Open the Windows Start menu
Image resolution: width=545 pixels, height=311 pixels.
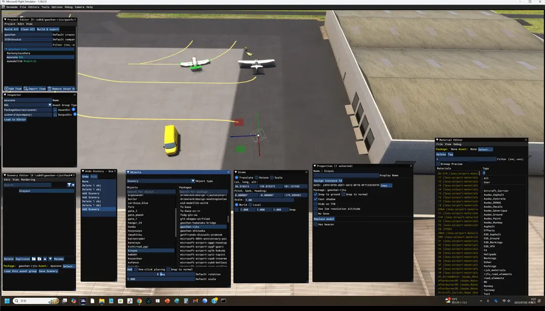(x=7, y=301)
